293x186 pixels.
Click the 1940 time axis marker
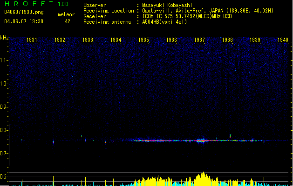283,40
